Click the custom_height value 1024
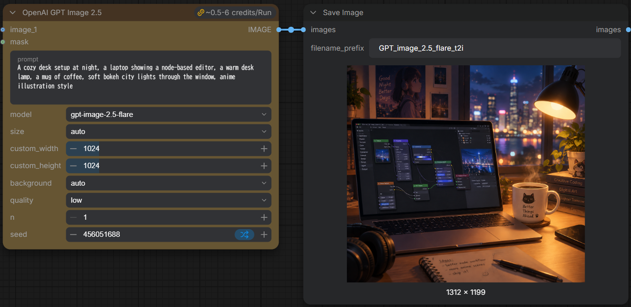Image resolution: width=631 pixels, height=307 pixels. (x=92, y=166)
